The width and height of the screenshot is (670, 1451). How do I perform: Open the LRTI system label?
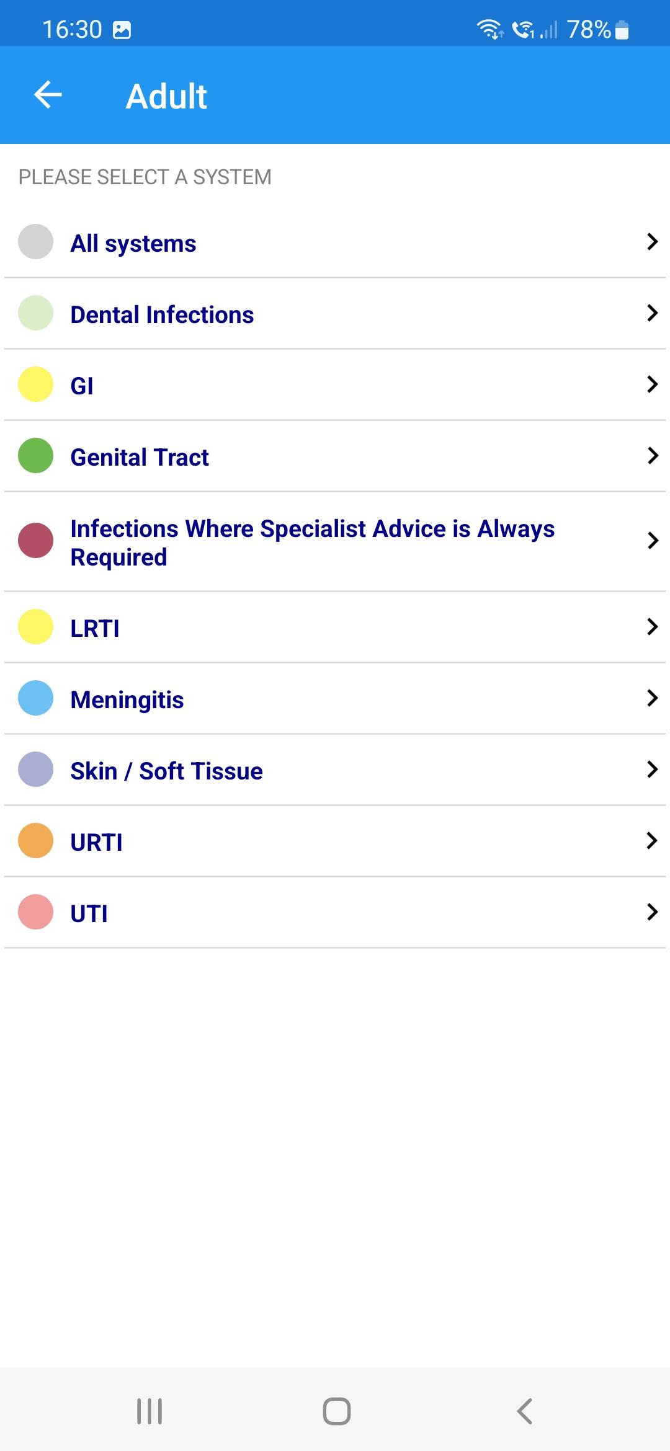[x=95, y=628]
